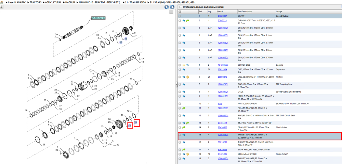Open AGRICULTURAL breadcrumb level

tap(53, 2)
